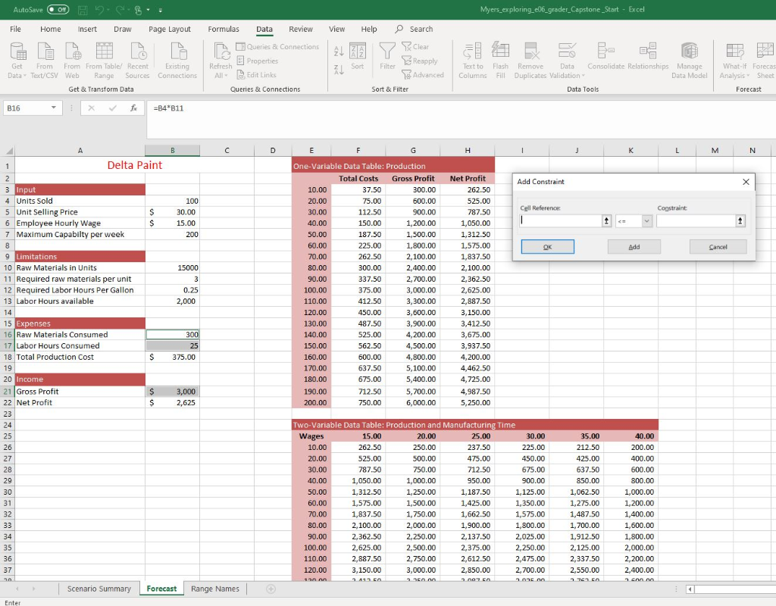Open the File menu

(x=15, y=30)
